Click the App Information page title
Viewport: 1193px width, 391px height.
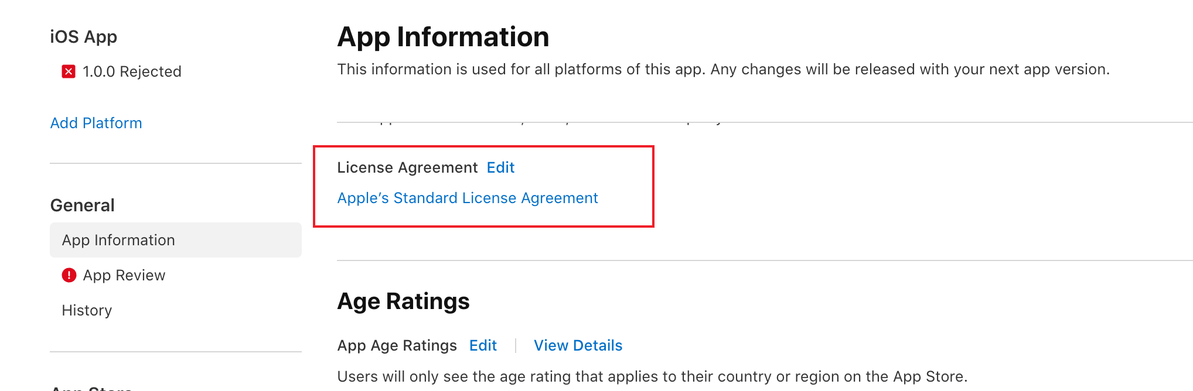443,37
